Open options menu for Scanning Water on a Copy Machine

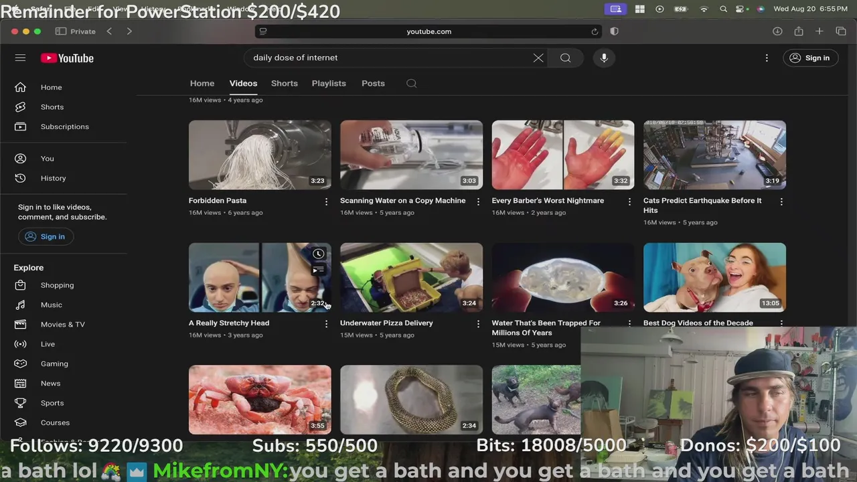[x=478, y=202]
